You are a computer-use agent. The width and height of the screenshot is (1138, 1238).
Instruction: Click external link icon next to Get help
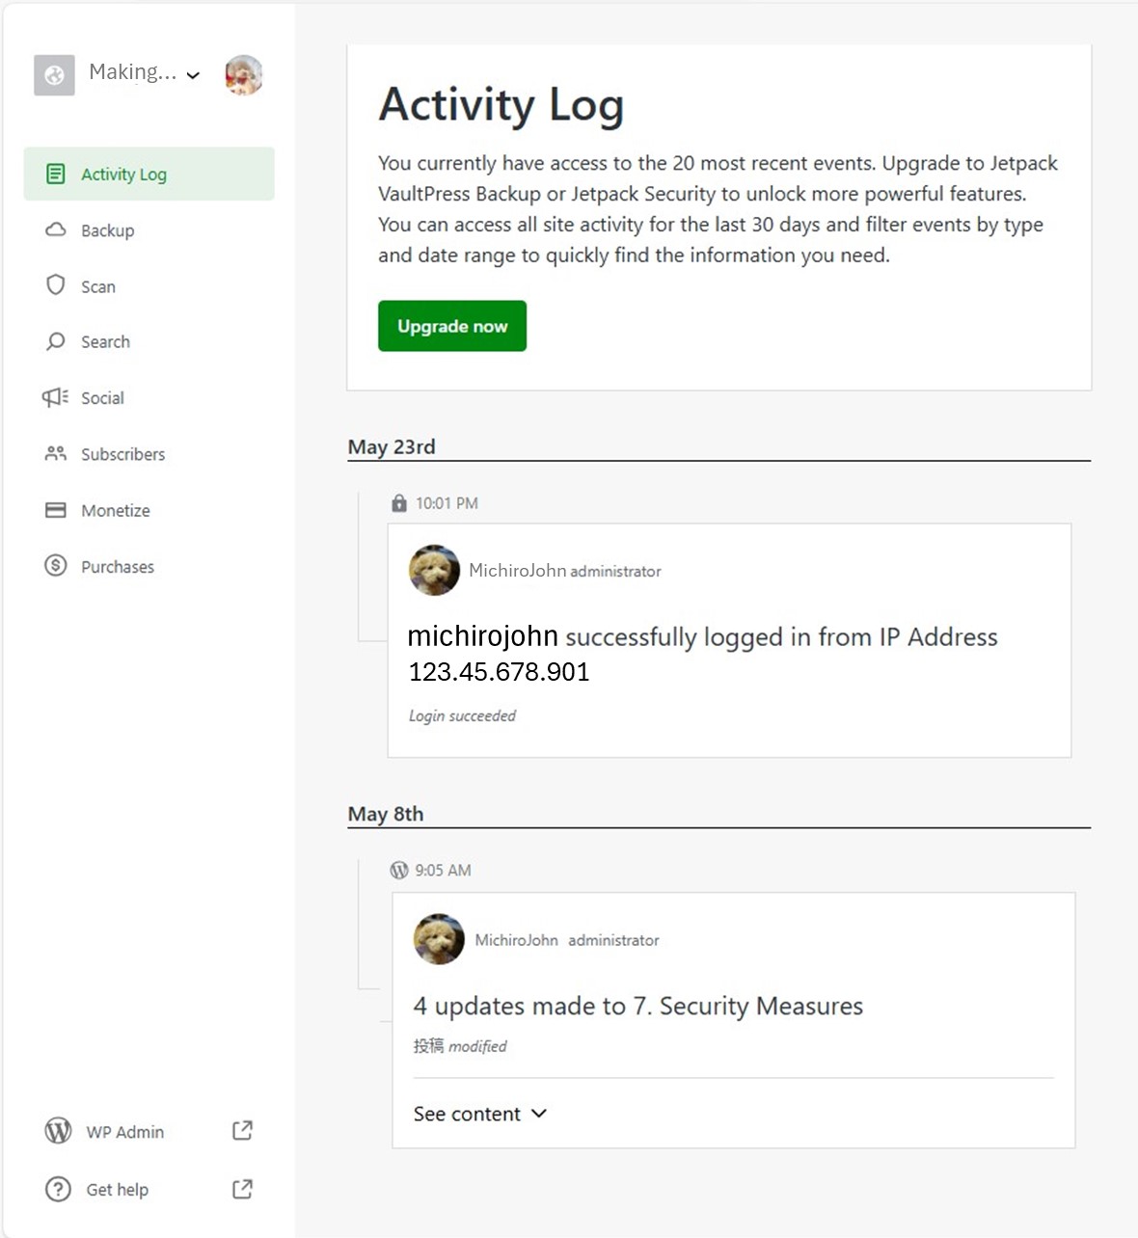pyautogui.click(x=242, y=1189)
